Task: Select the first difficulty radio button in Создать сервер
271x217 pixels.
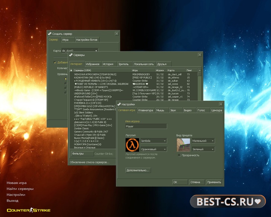Action: (x=66, y=79)
